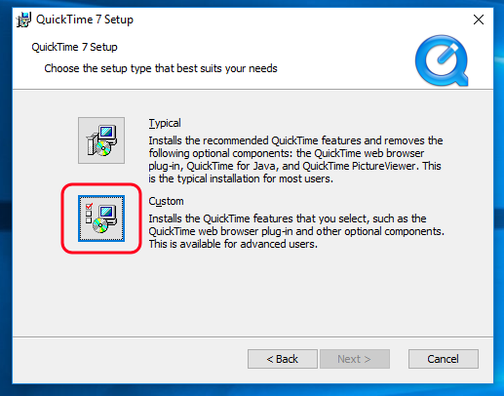The image size is (504, 396).
Task: Click the blue QuickTime Q logo
Action: [x=442, y=60]
